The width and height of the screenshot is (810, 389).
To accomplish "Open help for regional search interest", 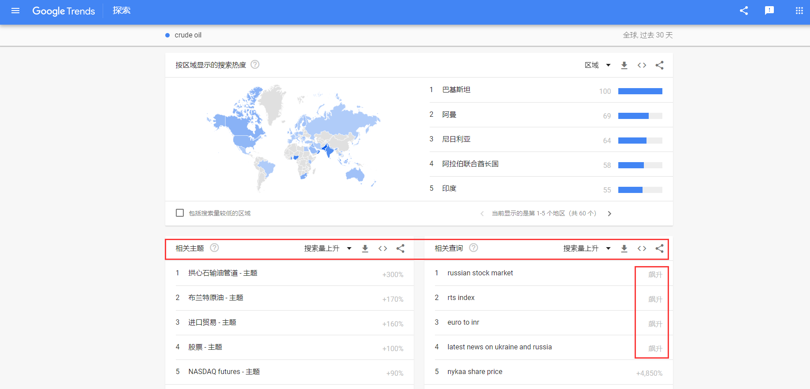I will point(255,65).
